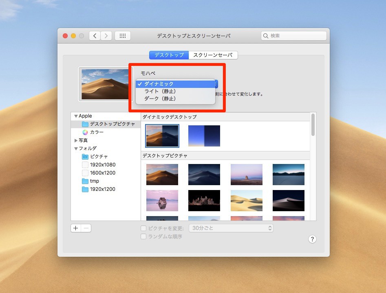Select カラー in the sidebar
Screen dimensions: 386x293
click(106, 132)
